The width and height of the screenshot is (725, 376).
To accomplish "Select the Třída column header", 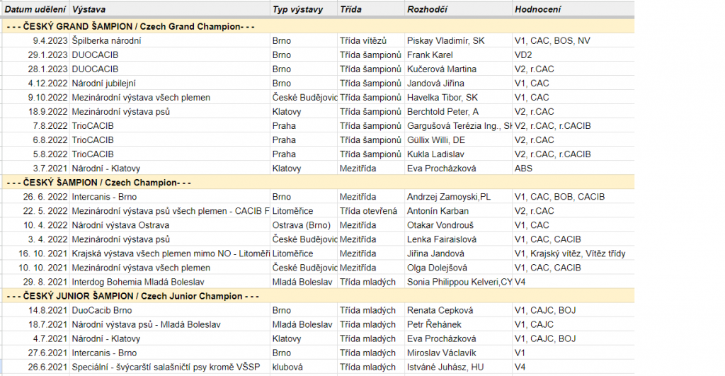I will click(371, 9).
